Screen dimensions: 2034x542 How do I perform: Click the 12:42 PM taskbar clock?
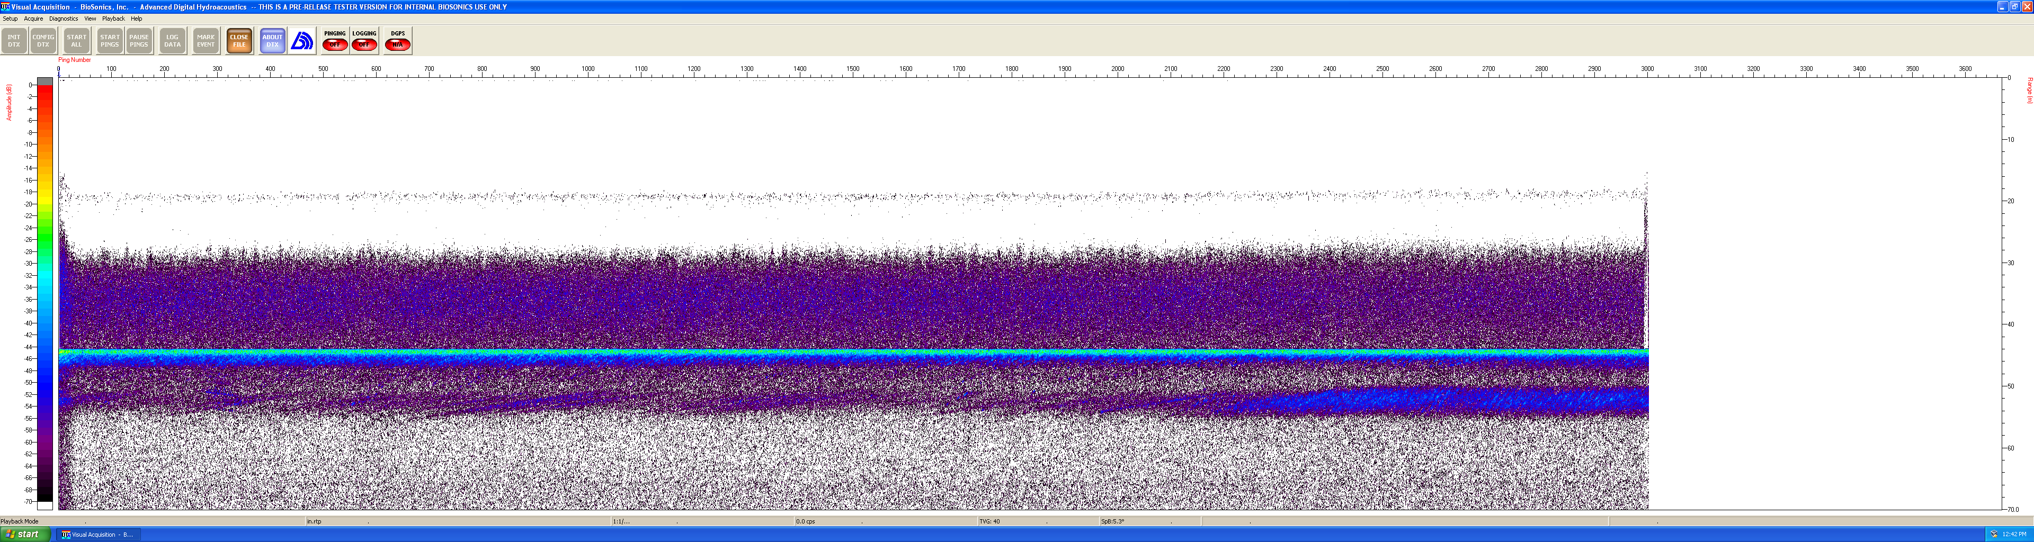[2014, 534]
